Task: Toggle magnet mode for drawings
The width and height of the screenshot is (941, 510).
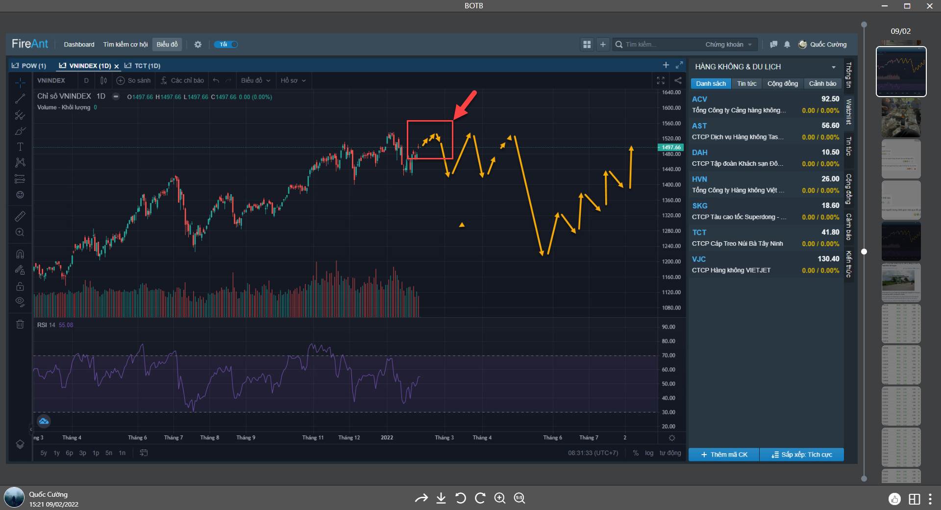Action: 20,254
